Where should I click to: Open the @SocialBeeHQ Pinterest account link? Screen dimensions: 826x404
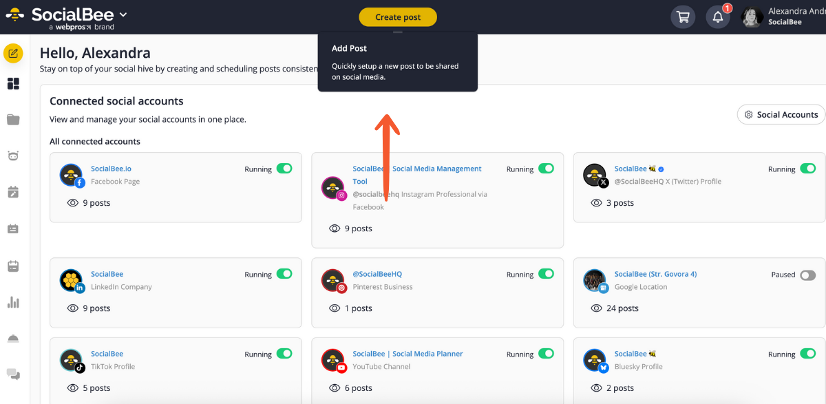(377, 274)
